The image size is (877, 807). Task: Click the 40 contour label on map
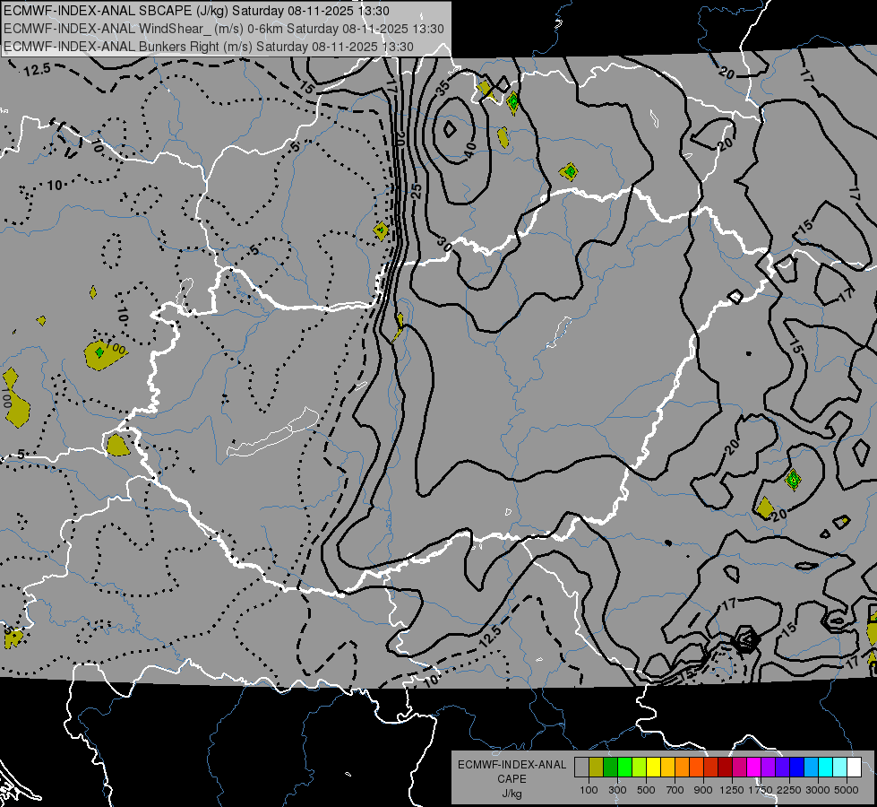(469, 150)
